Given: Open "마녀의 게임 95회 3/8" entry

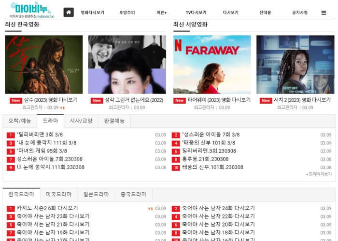Looking at the screenshot, I should coord(42,151).
